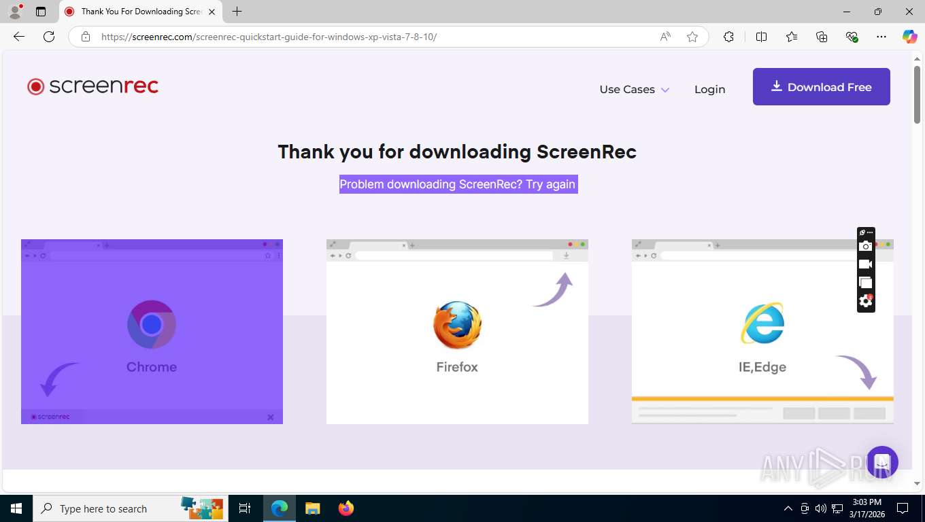Expand the Use Cases dropdown
This screenshot has height=522, width=925.
634,89
